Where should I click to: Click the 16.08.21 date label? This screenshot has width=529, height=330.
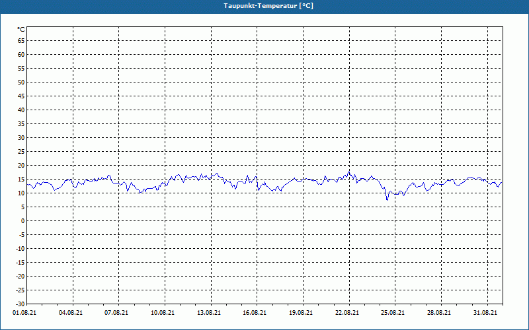[255, 312]
